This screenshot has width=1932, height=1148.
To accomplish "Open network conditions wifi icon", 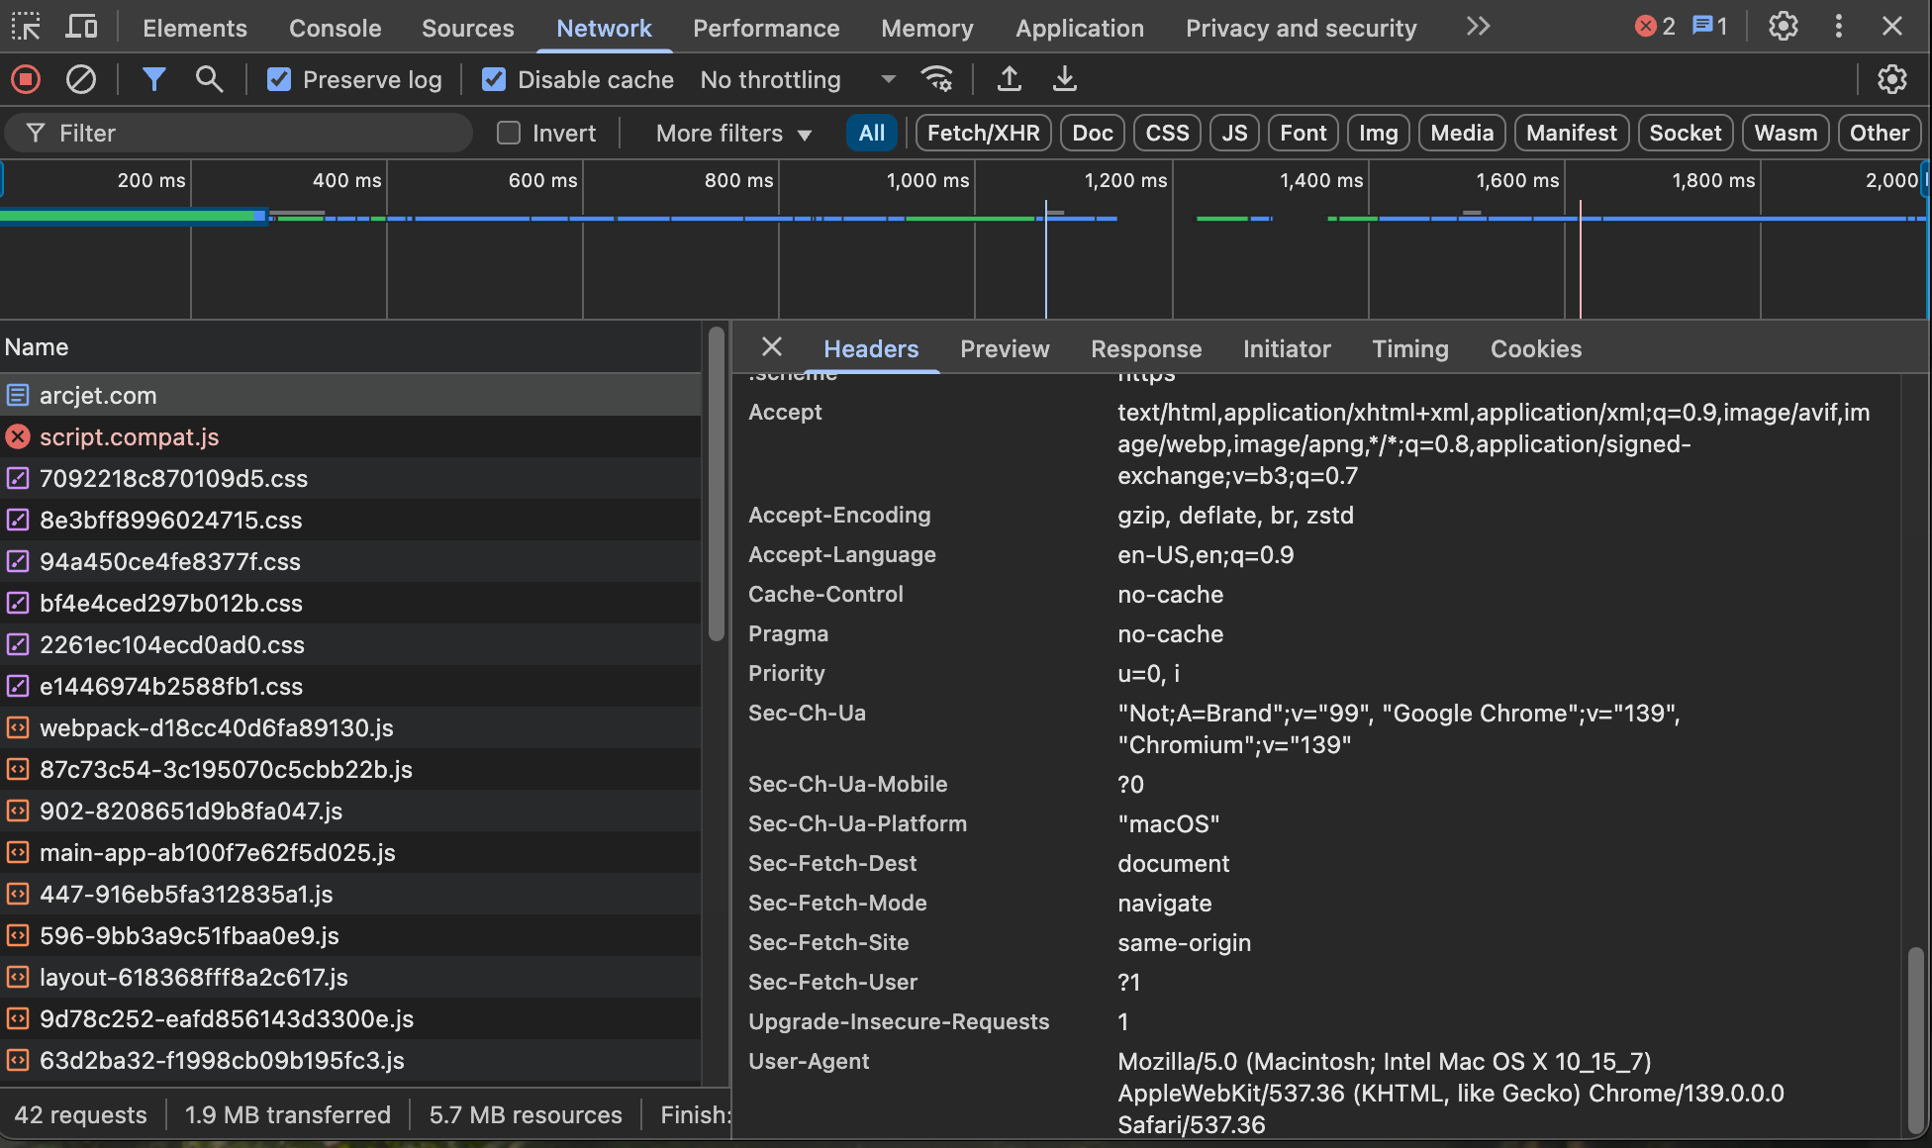I will click(936, 79).
